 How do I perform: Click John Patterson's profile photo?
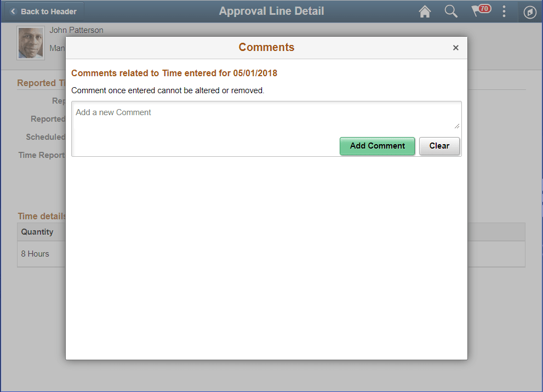(x=30, y=43)
